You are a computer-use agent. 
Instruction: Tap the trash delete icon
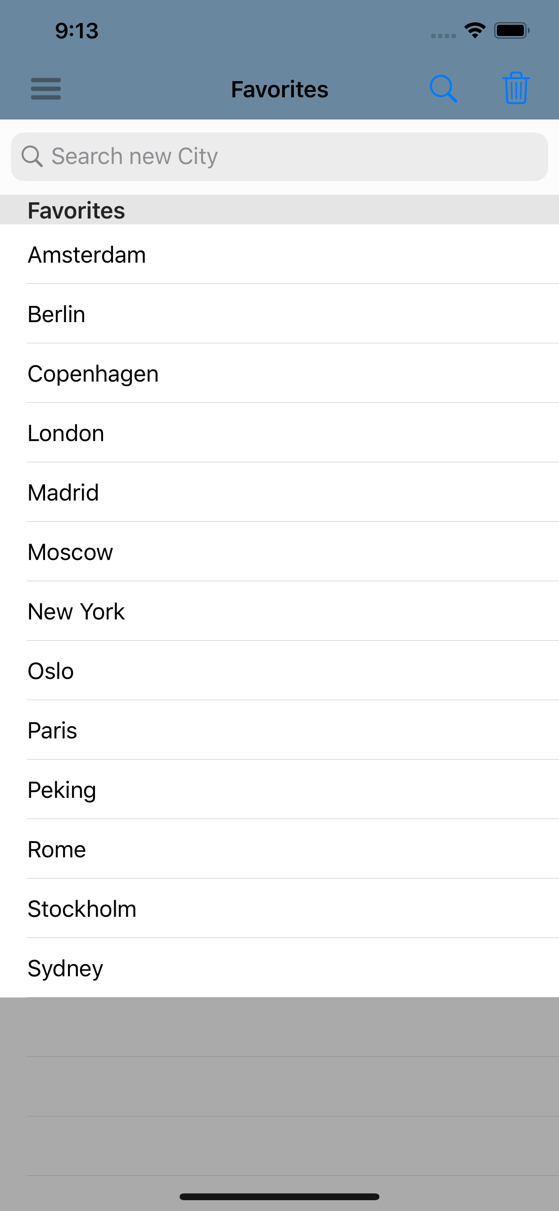pyautogui.click(x=516, y=88)
